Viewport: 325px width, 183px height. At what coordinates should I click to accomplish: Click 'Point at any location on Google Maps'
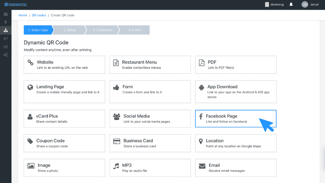(233, 146)
